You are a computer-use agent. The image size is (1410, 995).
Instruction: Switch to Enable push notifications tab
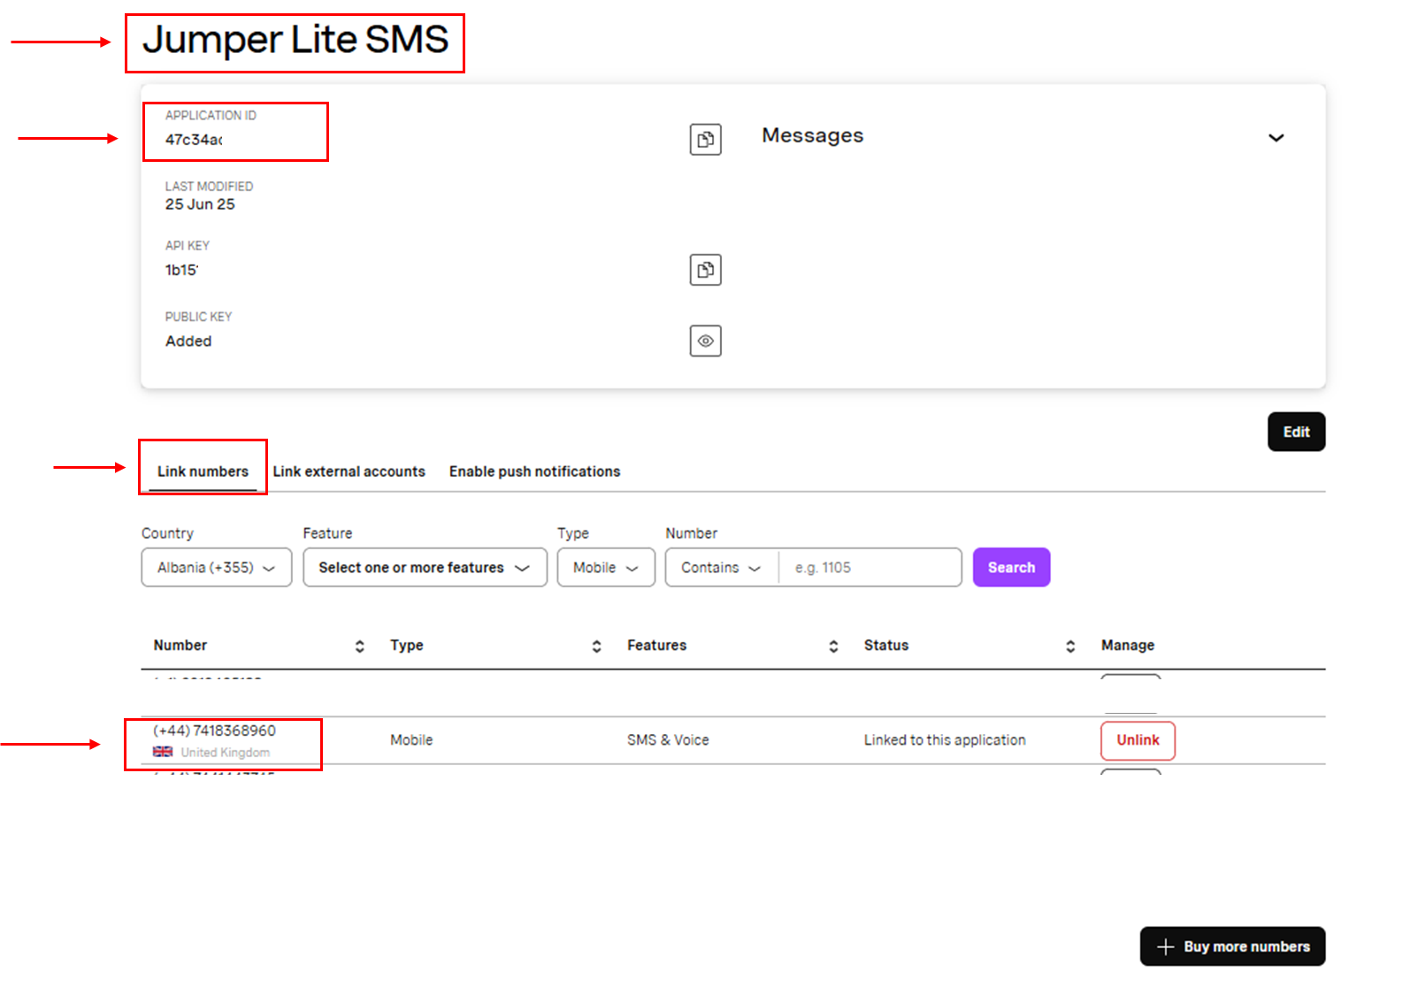coord(534,471)
